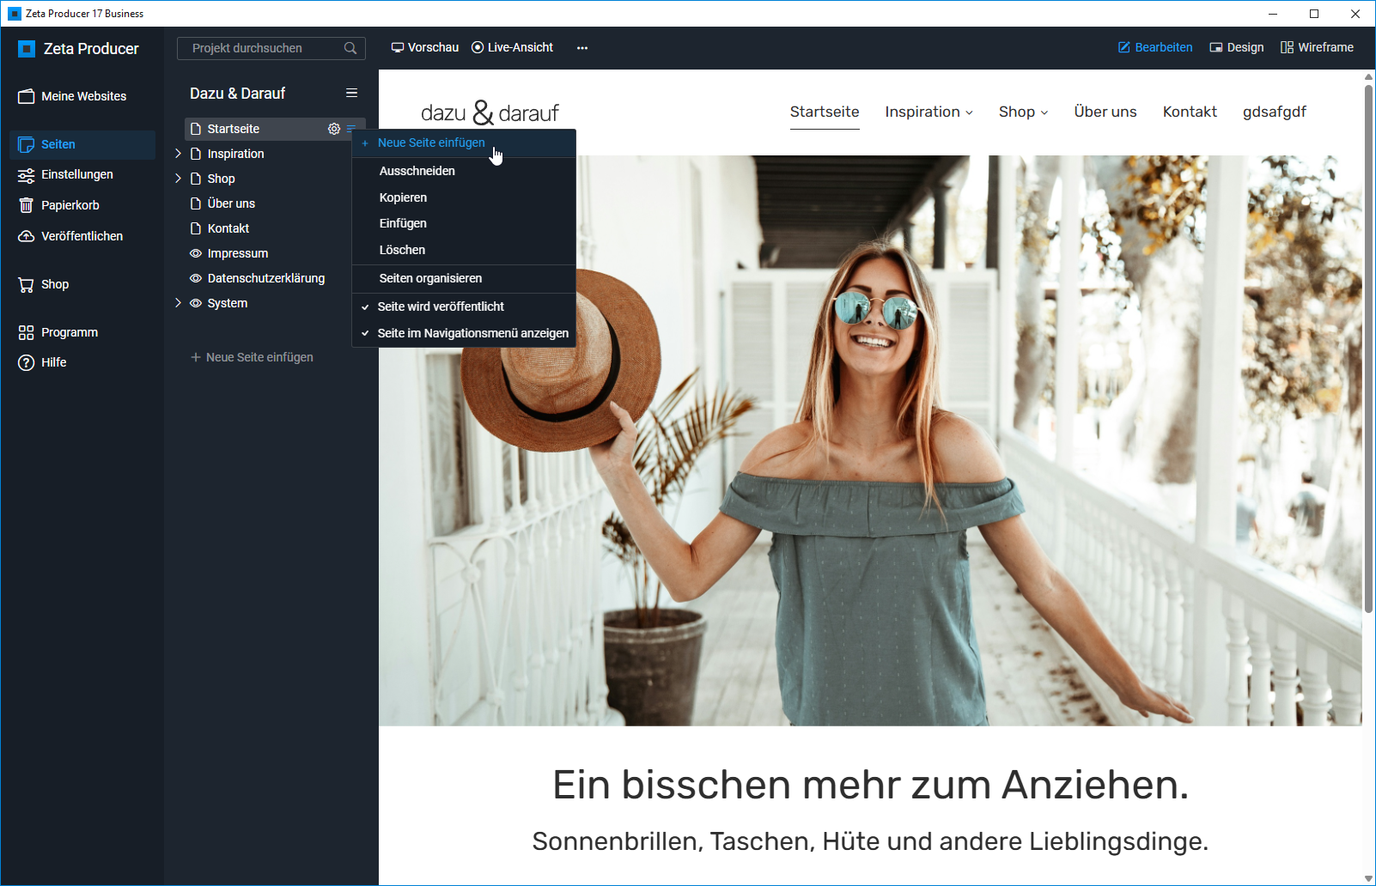Click the Hilfe question mark icon

(27, 362)
